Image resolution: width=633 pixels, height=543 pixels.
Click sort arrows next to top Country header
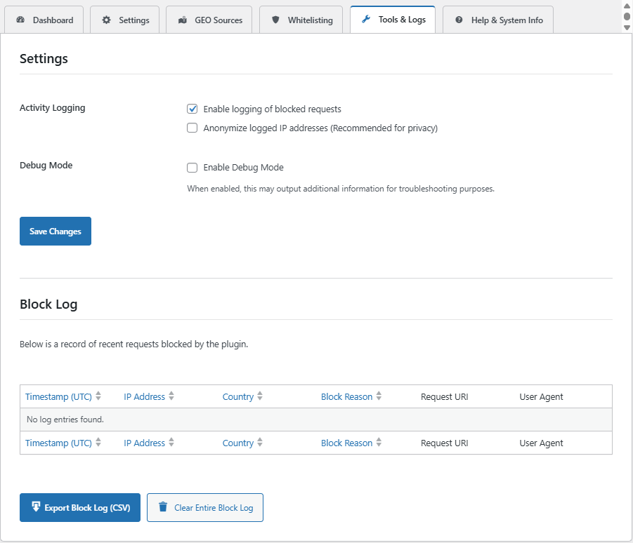(260, 396)
